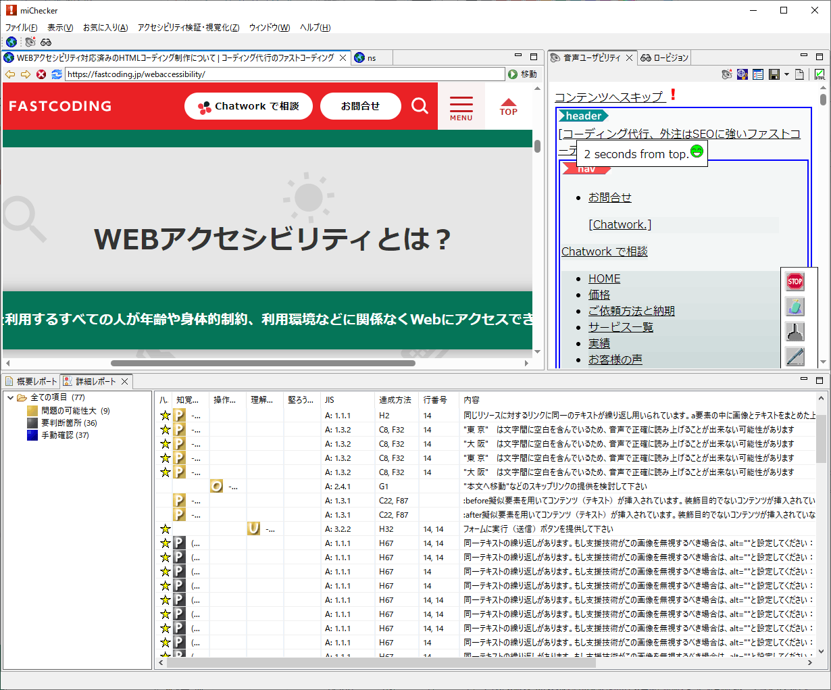This screenshot has width=831, height=690.
Task: Click the browser reload icon beside the URL
Action: pos(56,74)
